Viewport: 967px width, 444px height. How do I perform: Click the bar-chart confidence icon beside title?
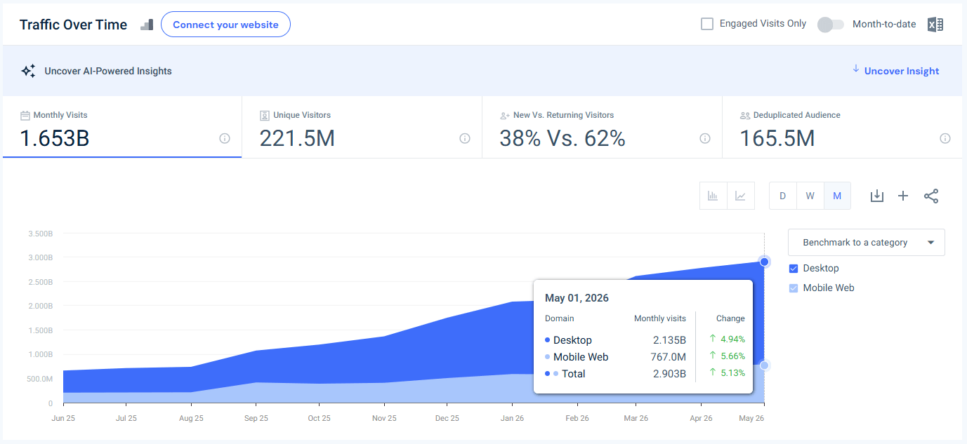point(147,25)
